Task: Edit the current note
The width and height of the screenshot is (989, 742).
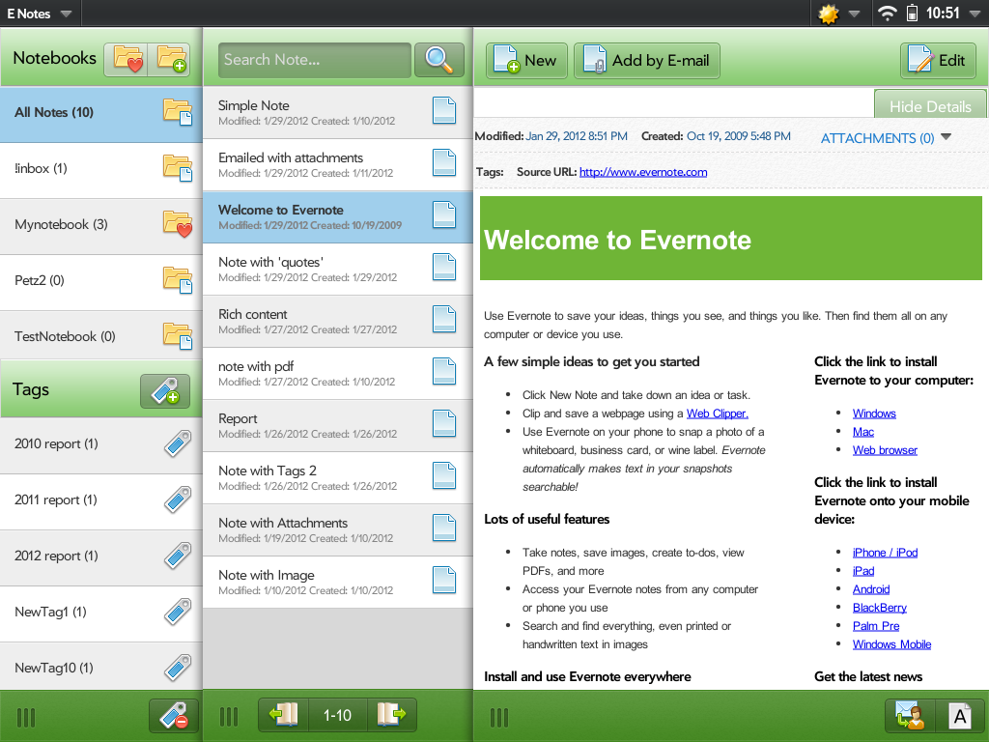Action: tap(938, 61)
